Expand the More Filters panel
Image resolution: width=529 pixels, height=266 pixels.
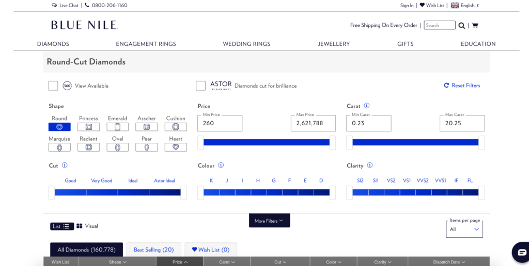click(x=269, y=221)
